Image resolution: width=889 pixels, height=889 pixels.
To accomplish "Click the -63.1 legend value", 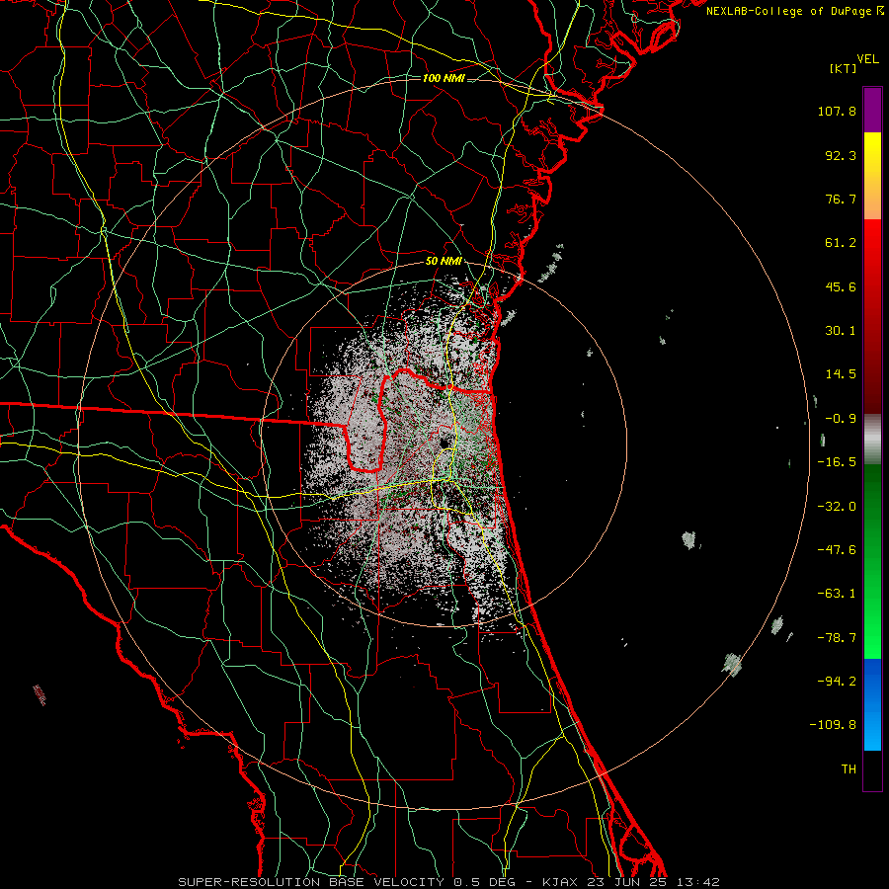I will [x=837, y=594].
